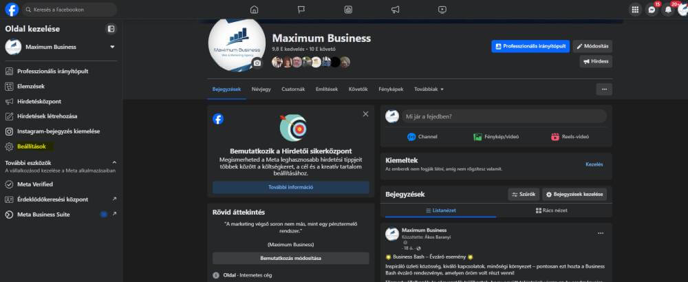Open Szűrők button in Bejegyzések
Image resolution: width=688 pixels, height=282 pixels.
[524, 194]
